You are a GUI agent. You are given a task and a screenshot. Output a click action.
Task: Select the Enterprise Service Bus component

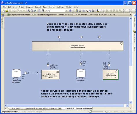[x=77, y=46]
